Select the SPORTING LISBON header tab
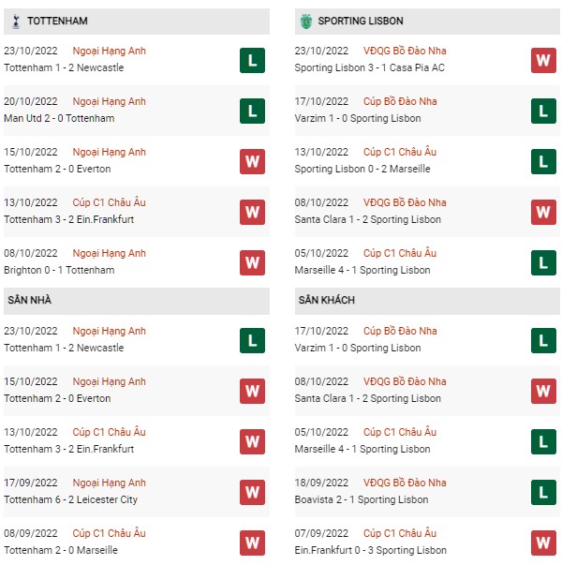This screenshot has width=562, height=565. [x=427, y=22]
